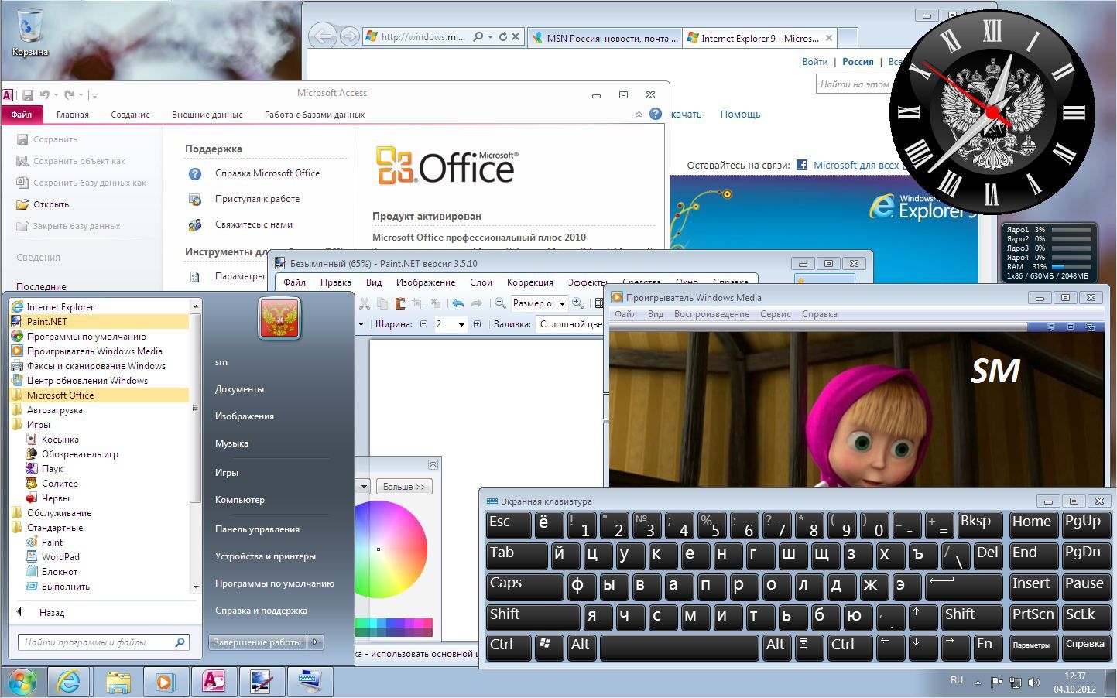Viewport: 1117px width, 698px height.
Task: Decrease brush width with minus button
Action: pyautogui.click(x=423, y=324)
